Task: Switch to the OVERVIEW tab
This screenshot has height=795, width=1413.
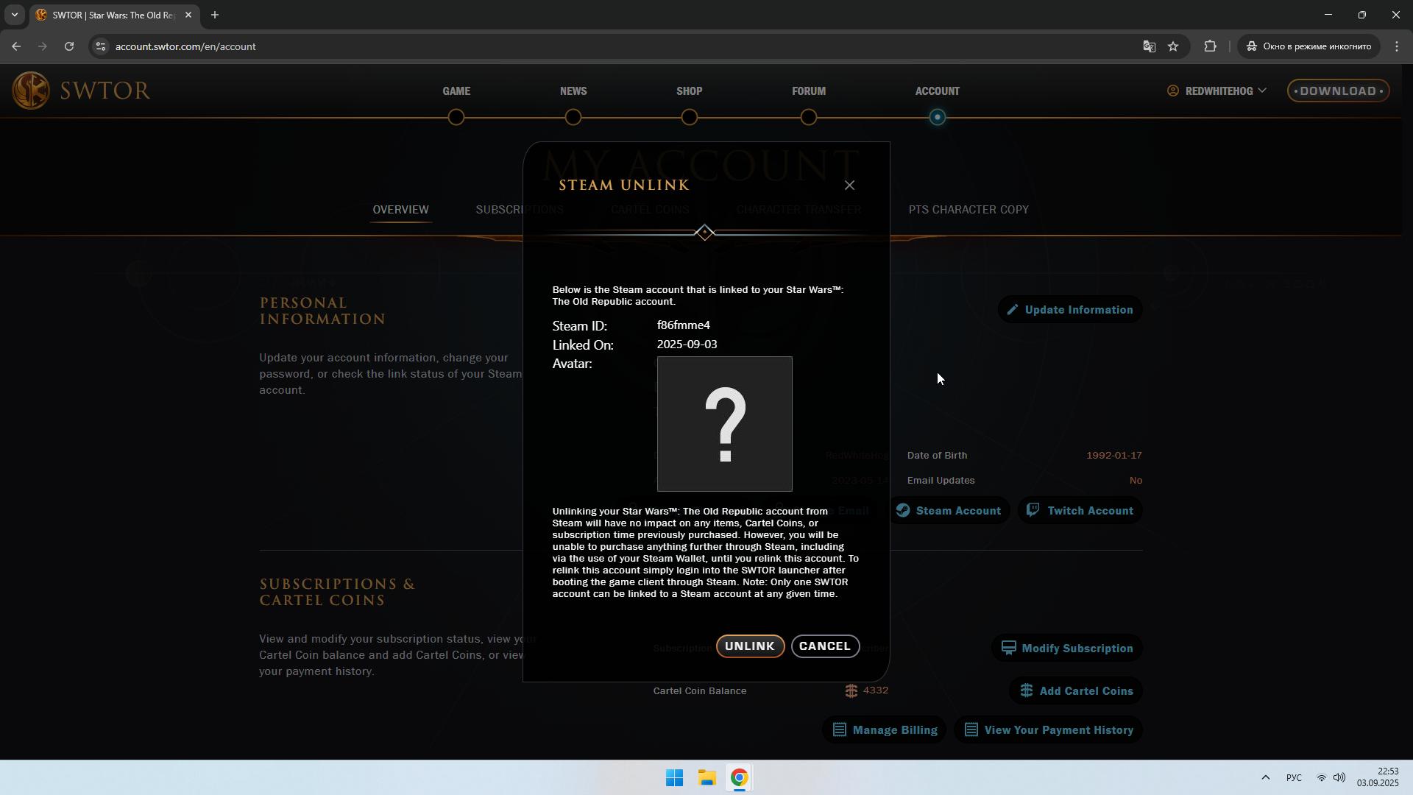Action: pos(400,210)
